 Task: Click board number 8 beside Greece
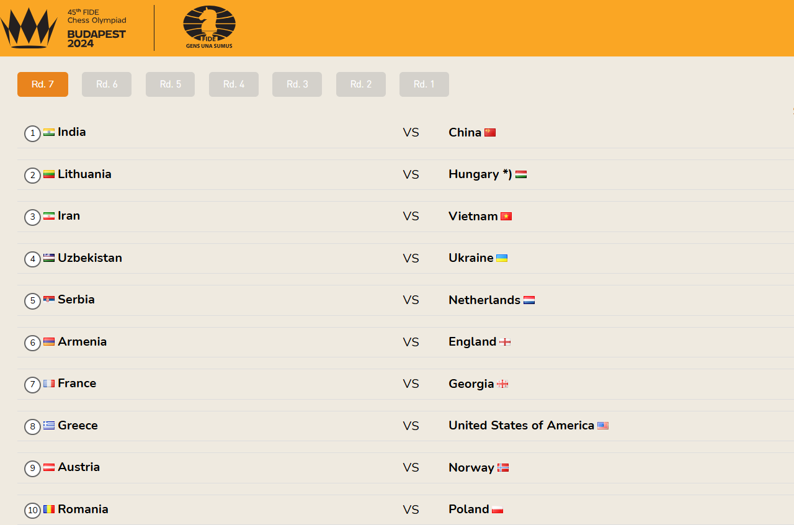(x=33, y=427)
